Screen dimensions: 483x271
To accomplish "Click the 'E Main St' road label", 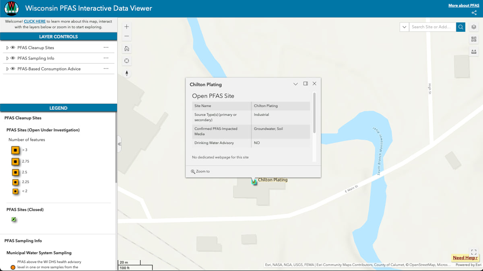I will [351, 189].
